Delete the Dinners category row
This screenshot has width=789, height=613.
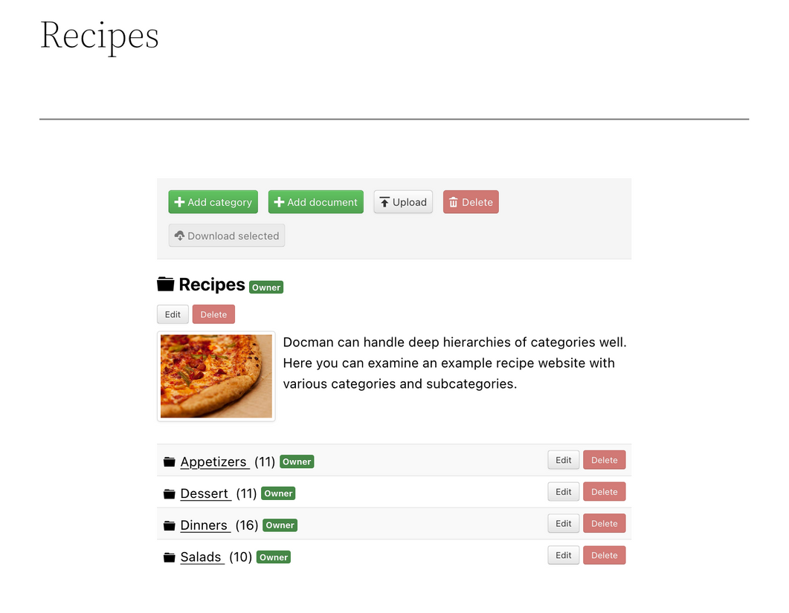tap(605, 524)
